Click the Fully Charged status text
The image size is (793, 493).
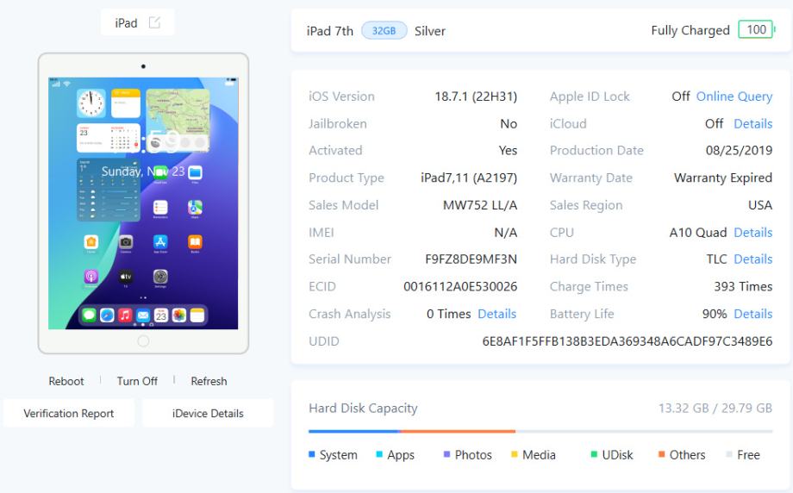tap(690, 30)
